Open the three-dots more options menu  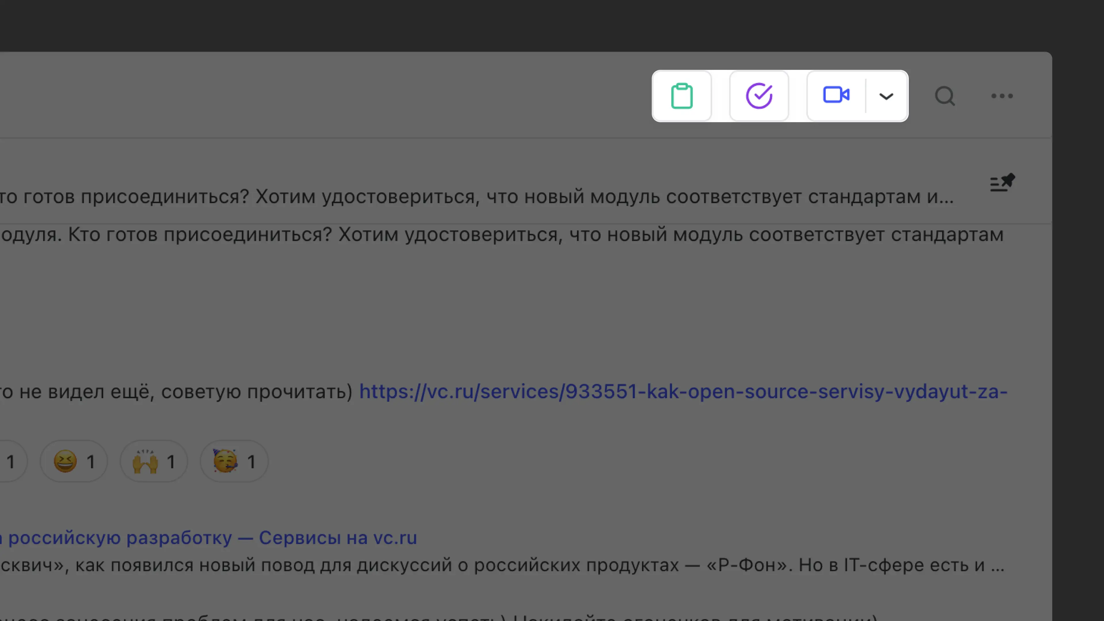click(x=1002, y=96)
